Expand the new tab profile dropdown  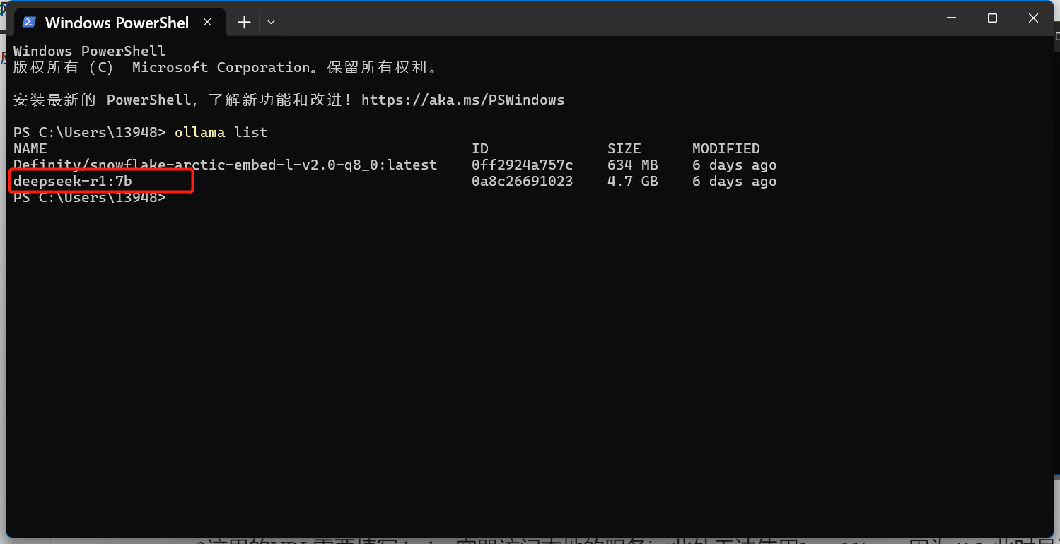[x=271, y=22]
